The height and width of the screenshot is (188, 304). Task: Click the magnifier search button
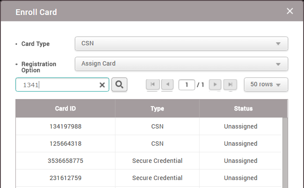point(119,85)
